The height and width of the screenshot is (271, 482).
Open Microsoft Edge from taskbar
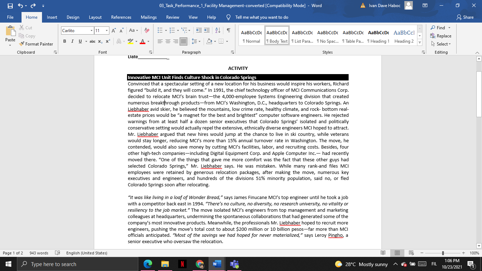[x=148, y=264]
